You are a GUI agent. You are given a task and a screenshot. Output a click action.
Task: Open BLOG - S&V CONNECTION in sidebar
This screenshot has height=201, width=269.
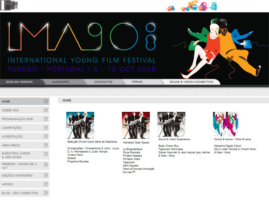[x=25, y=193]
